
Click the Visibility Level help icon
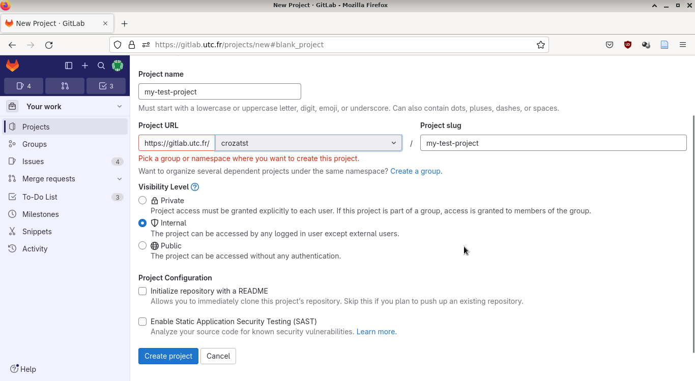click(x=195, y=187)
